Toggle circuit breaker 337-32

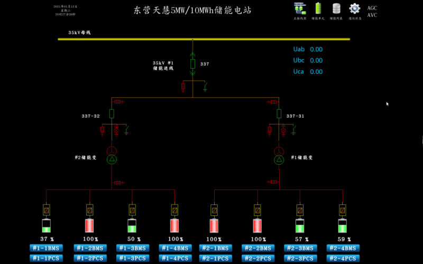click(112, 114)
